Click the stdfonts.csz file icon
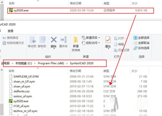 (x=11, y=91)
